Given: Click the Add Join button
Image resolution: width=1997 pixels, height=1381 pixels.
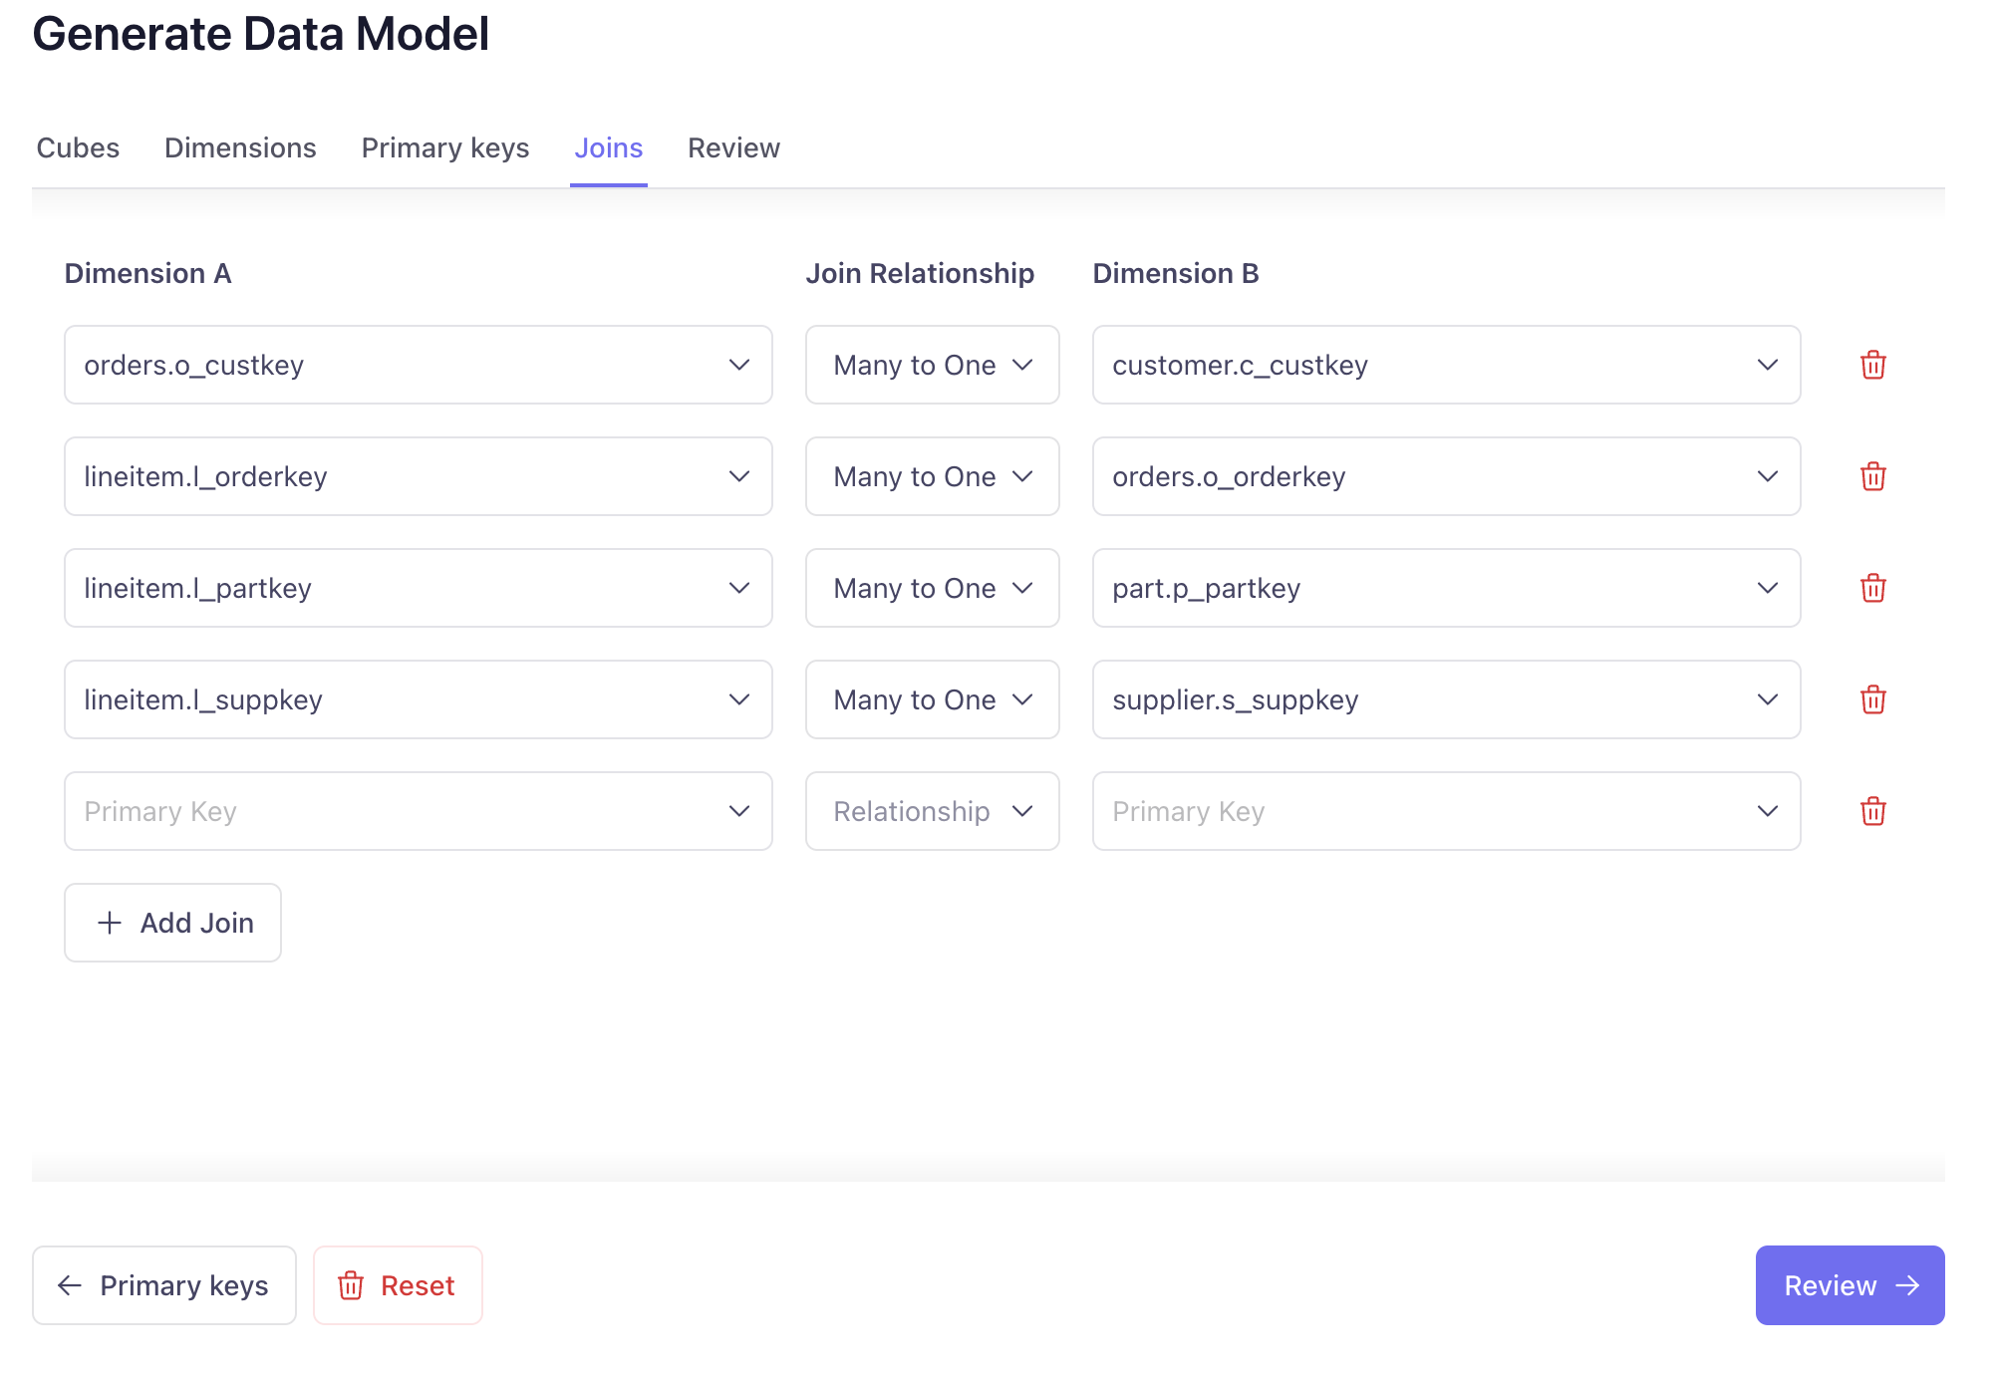Looking at the screenshot, I should [x=172, y=923].
